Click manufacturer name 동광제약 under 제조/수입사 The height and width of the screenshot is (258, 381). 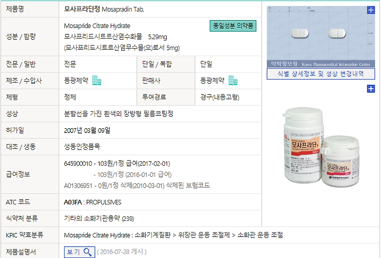(x=76, y=81)
